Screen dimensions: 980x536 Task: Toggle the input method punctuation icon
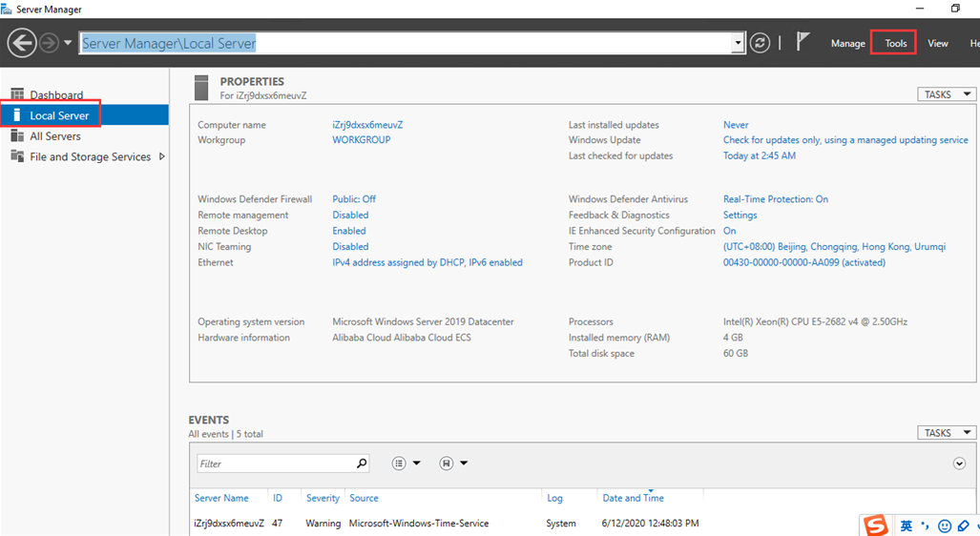tap(925, 526)
